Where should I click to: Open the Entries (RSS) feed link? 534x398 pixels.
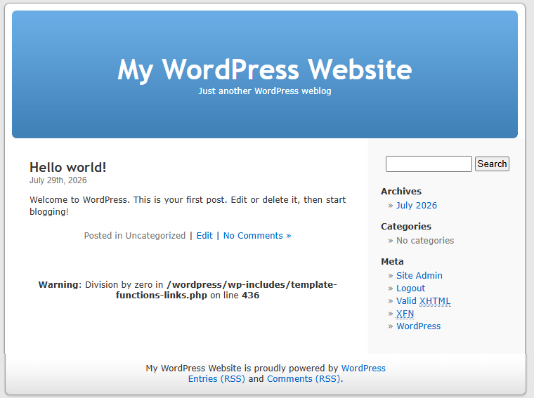[x=216, y=378]
